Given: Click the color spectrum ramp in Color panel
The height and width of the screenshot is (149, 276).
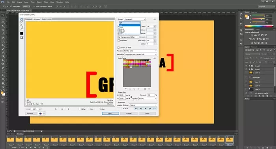Looking at the screenshot, I should point(259,26).
